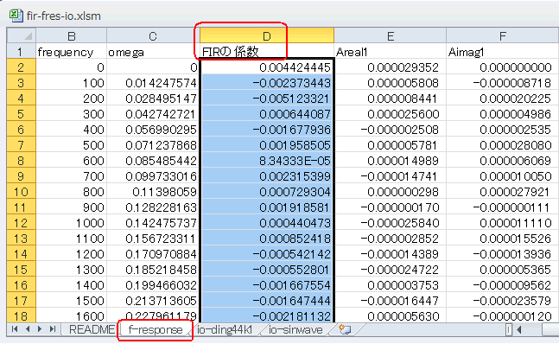559x344 pixels.
Task: Click the 'frequency' header cell
Action: click(x=72, y=52)
